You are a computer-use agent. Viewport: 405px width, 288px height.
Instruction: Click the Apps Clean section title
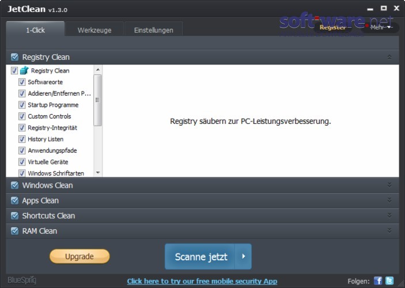(40, 200)
